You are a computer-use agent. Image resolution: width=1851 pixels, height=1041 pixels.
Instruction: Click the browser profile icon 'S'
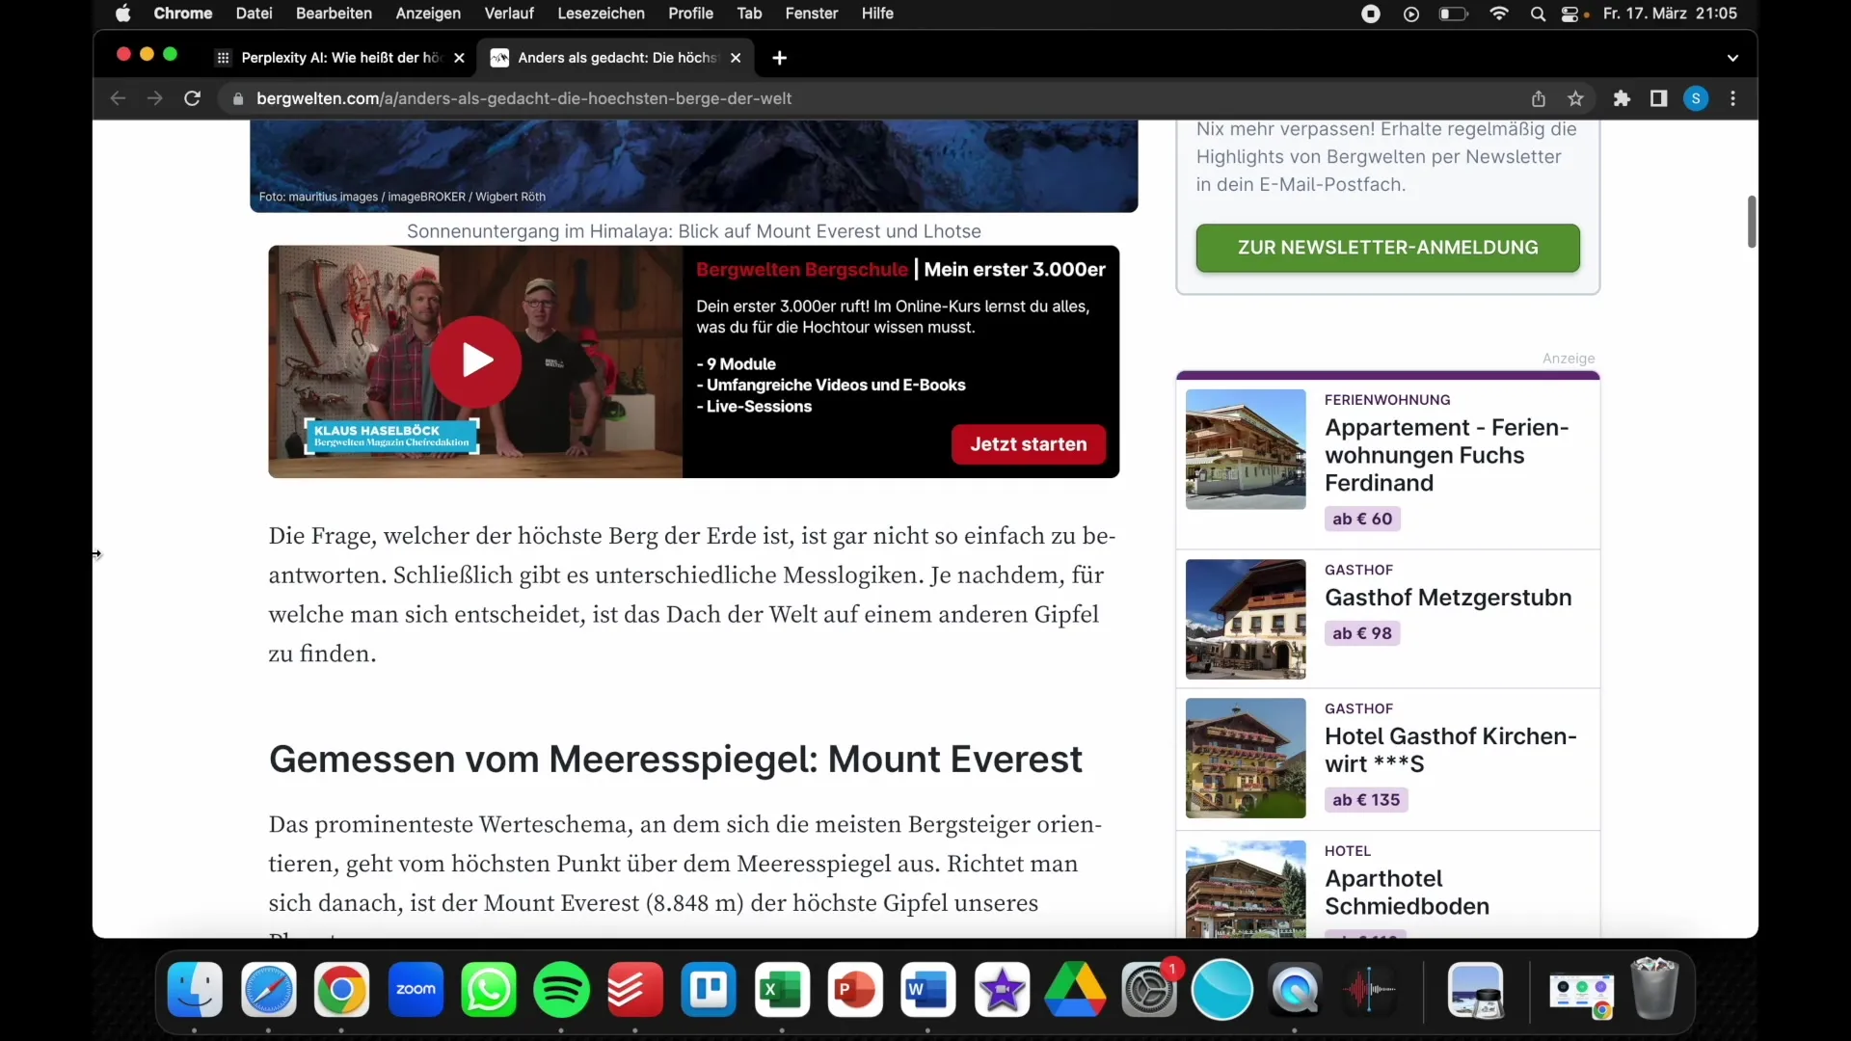tap(1696, 98)
